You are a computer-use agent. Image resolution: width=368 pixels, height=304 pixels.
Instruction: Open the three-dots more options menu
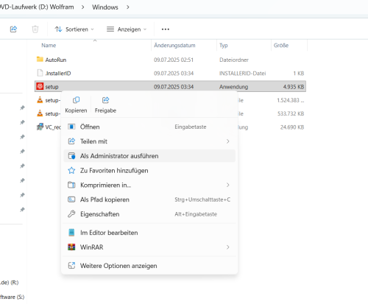coord(166,29)
